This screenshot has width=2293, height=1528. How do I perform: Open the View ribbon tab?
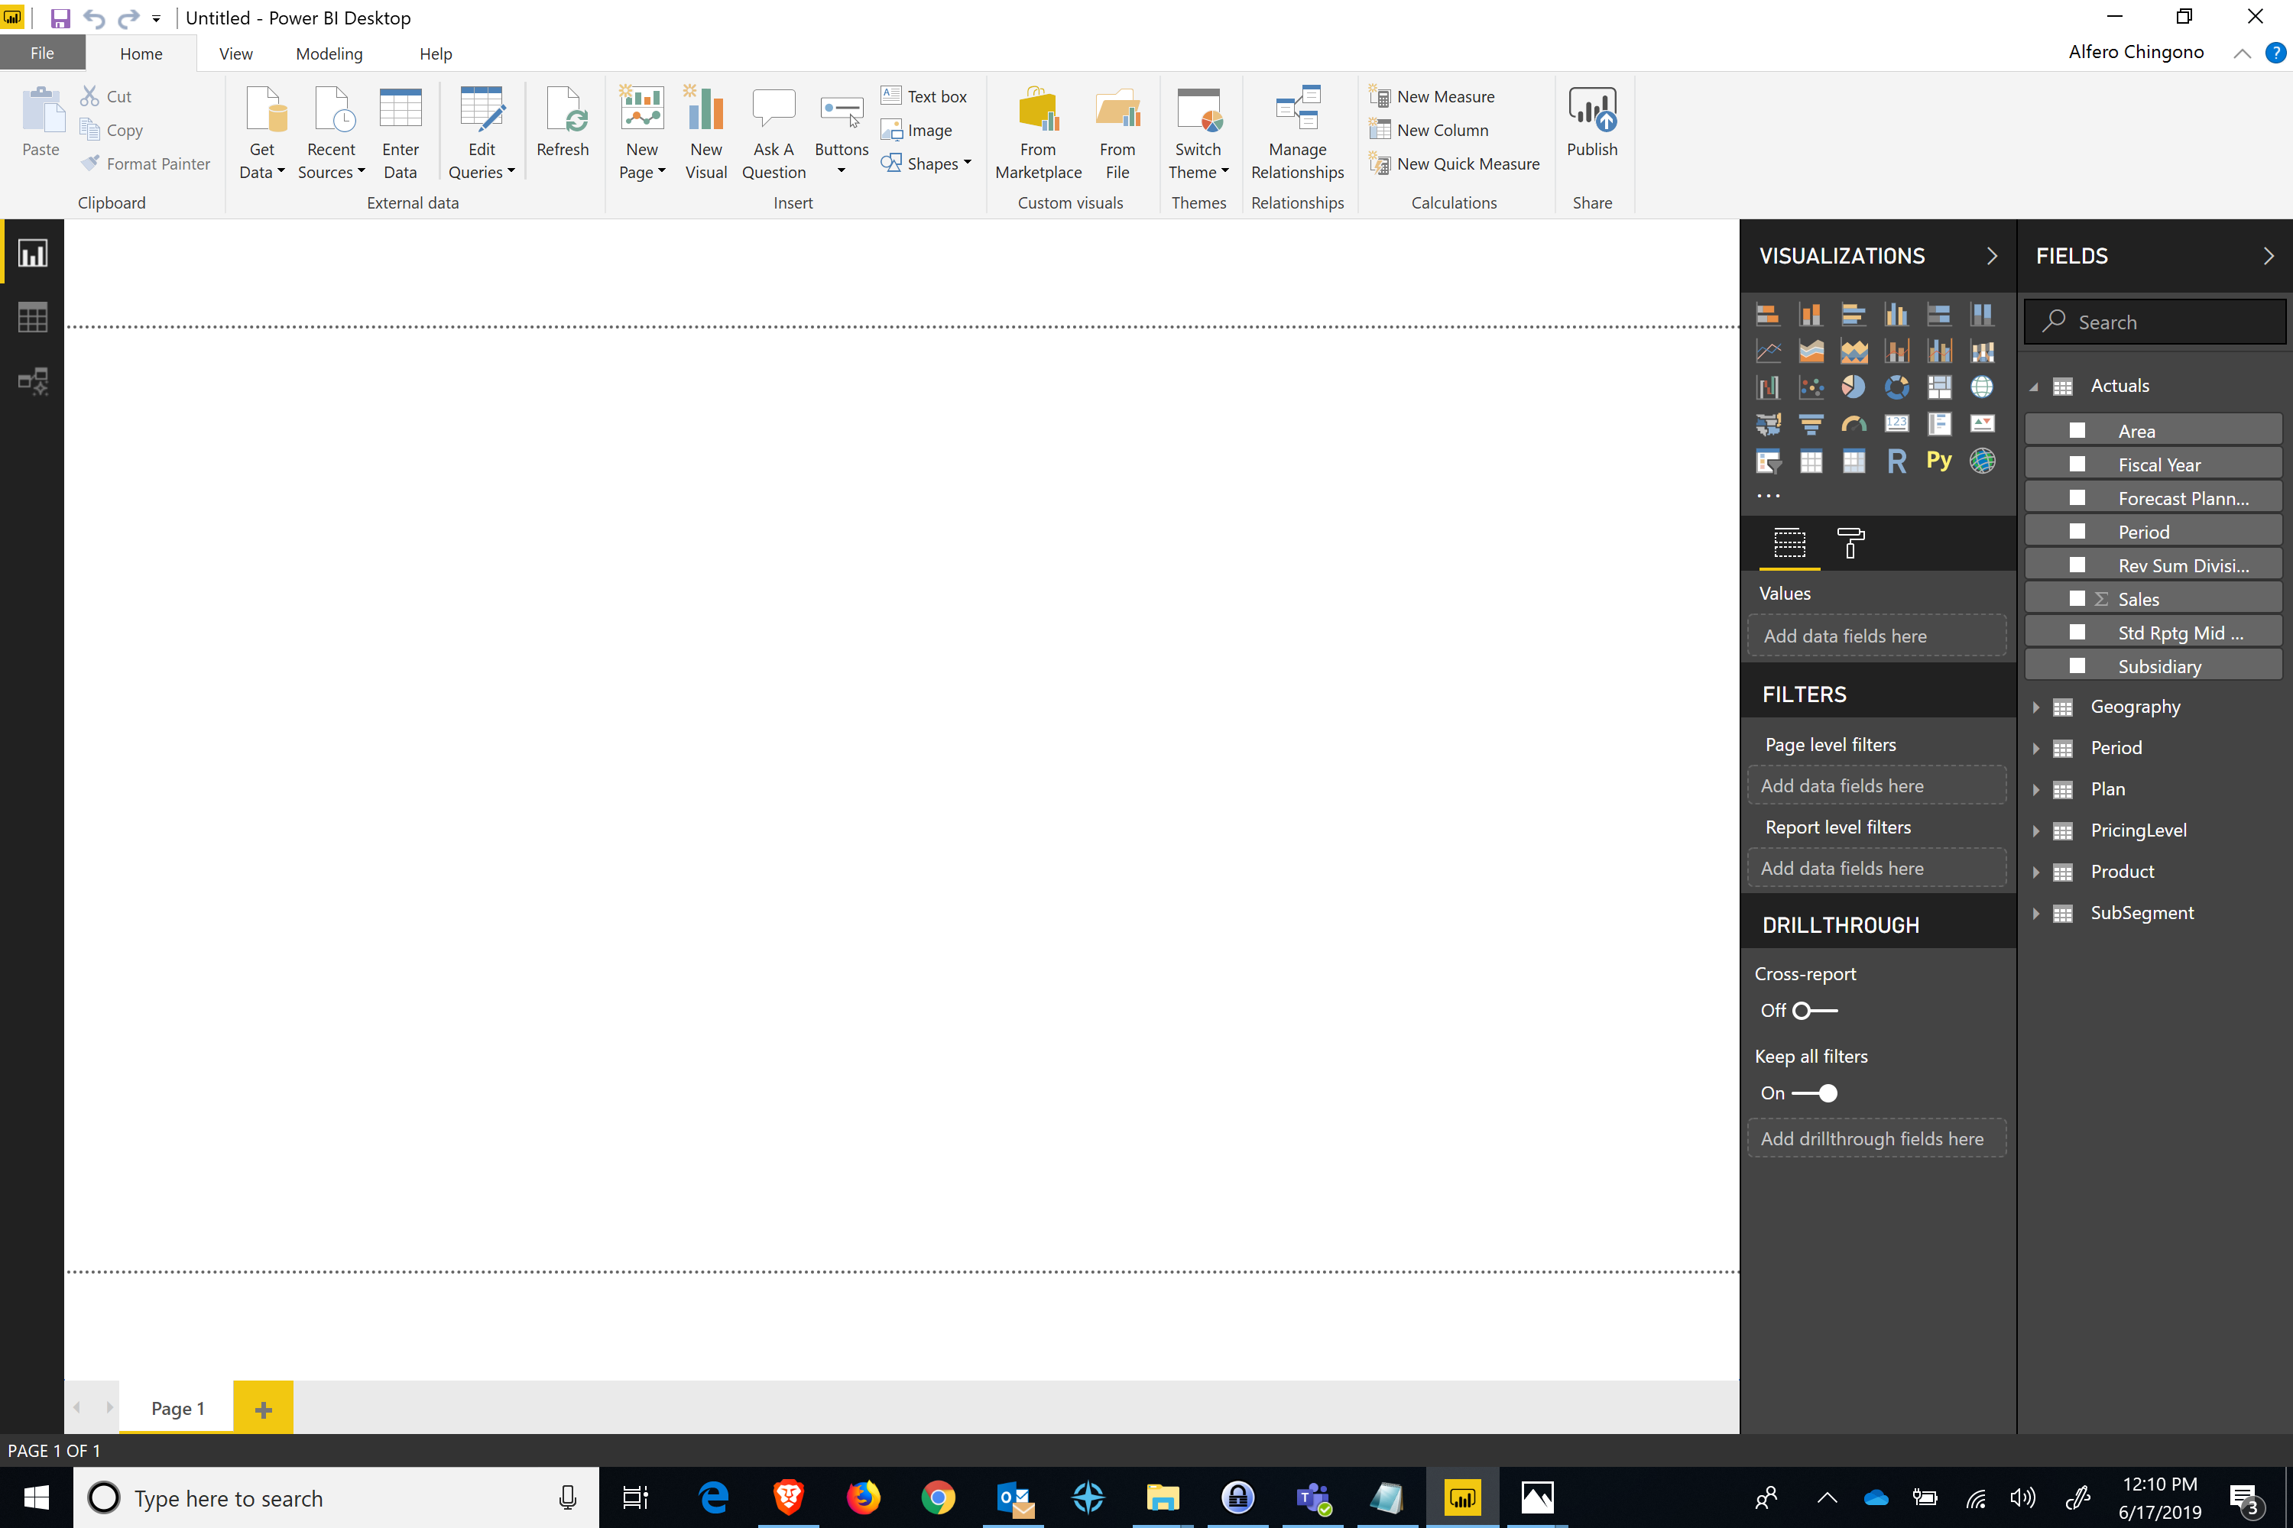235,53
